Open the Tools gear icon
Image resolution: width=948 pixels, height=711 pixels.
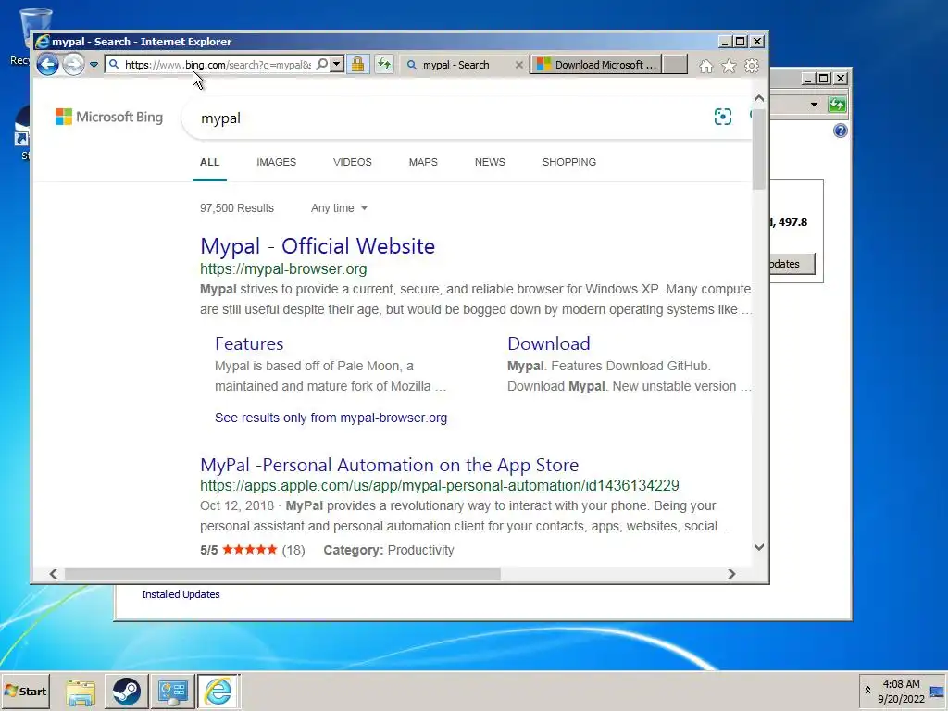click(x=752, y=66)
